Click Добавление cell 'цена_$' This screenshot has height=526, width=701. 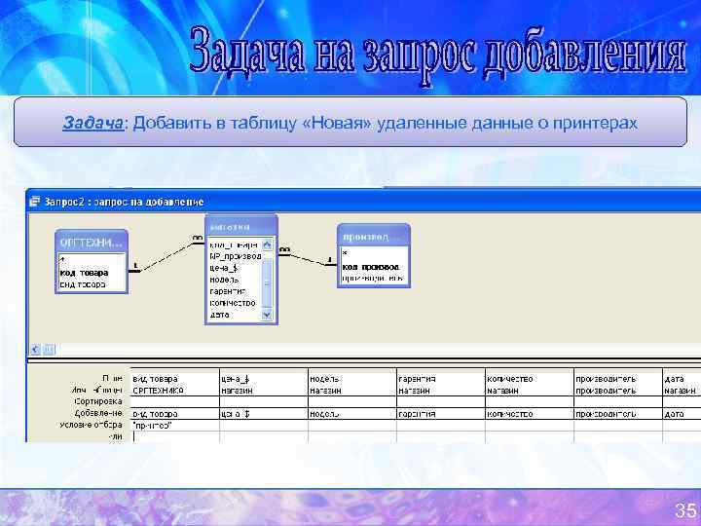(263, 414)
